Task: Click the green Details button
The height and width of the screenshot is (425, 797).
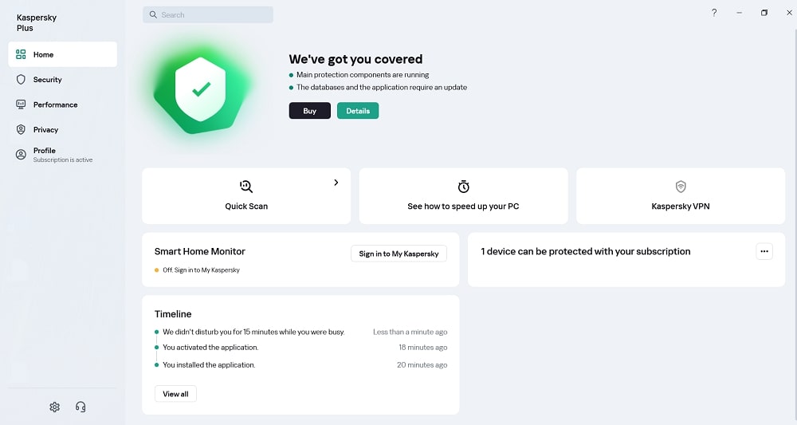Action: pyautogui.click(x=358, y=111)
